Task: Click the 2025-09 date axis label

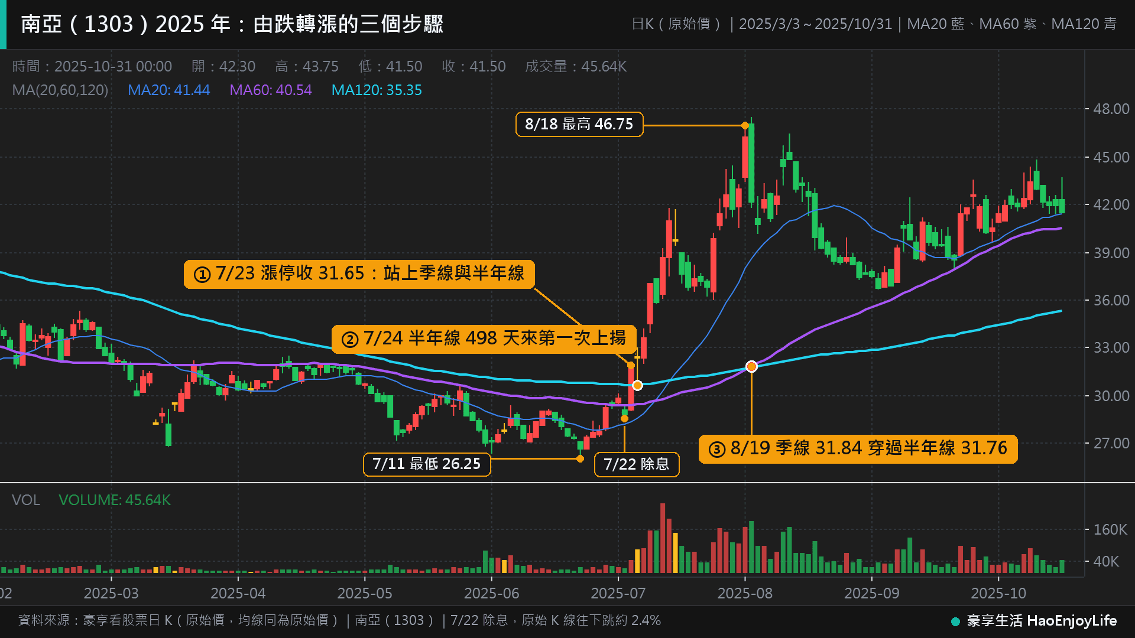Action: coord(872,593)
